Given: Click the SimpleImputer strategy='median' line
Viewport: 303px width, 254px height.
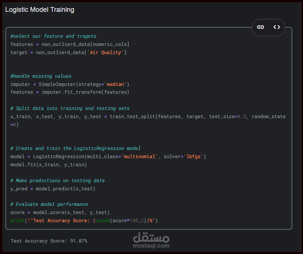Looking at the screenshot, I should point(70,84).
